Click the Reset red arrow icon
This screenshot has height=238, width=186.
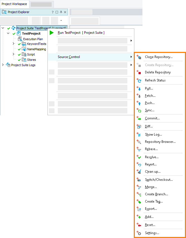139,225
